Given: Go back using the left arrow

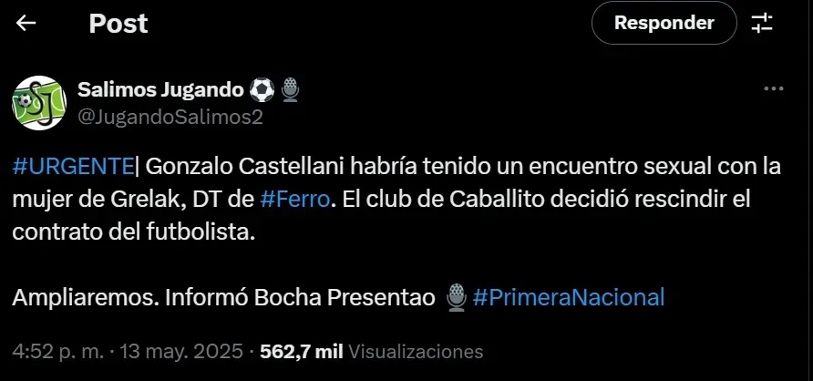Looking at the screenshot, I should [26, 23].
